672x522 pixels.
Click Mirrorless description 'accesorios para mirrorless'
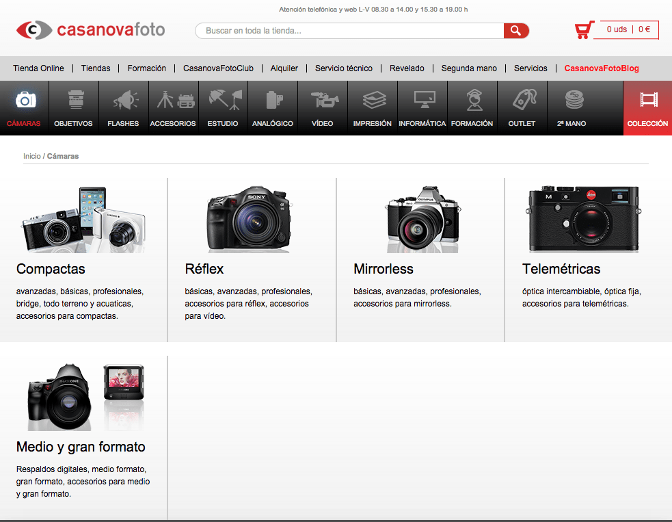point(417,298)
